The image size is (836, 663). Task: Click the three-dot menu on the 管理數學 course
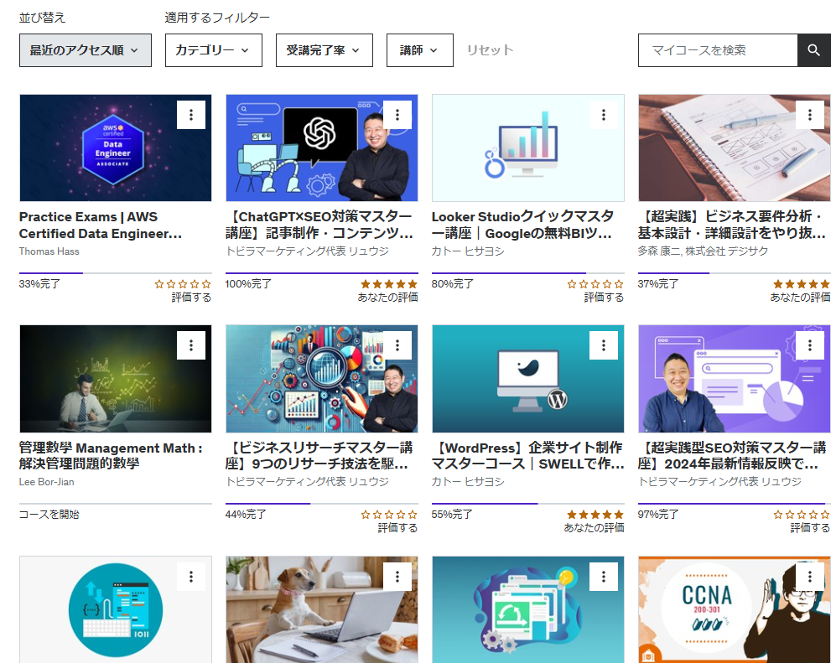[190, 344]
